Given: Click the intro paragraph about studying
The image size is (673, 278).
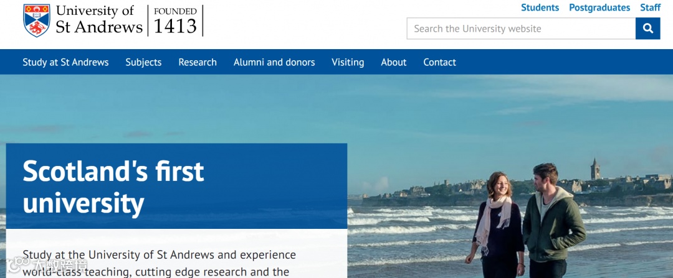Looking at the screenshot, I should 160,263.
